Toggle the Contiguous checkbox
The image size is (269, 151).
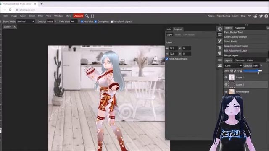[96, 21]
